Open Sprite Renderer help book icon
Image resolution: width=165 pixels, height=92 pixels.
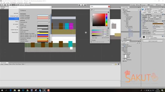163,21
